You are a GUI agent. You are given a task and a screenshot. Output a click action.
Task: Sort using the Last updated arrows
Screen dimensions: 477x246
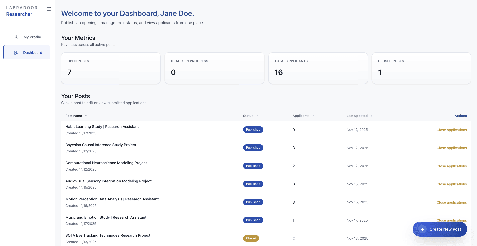point(372,116)
